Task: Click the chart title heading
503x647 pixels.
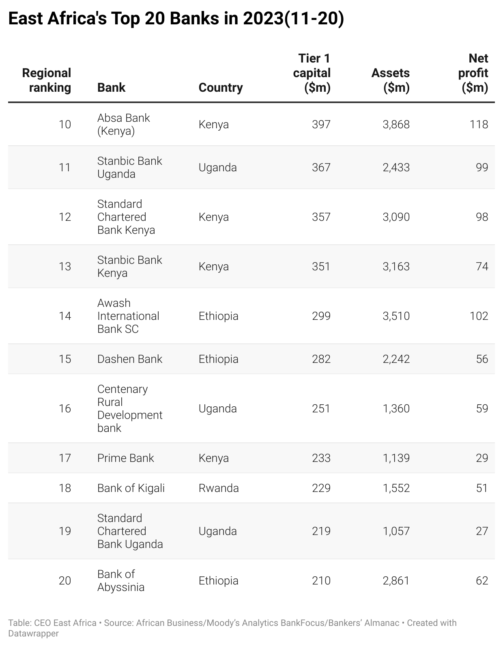Action: pos(176,19)
